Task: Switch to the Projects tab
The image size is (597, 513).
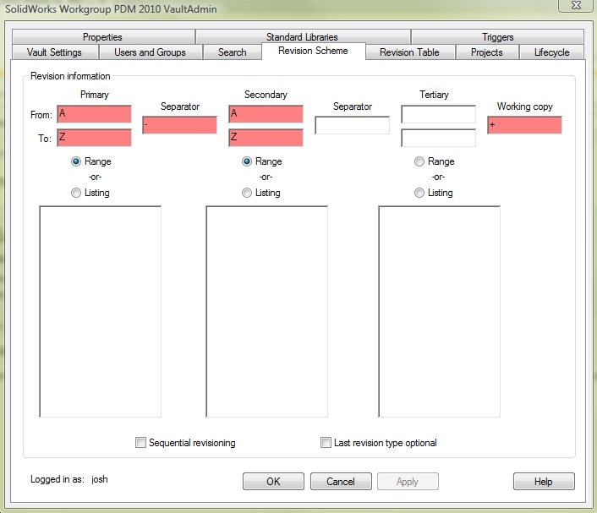Action: click(x=487, y=52)
